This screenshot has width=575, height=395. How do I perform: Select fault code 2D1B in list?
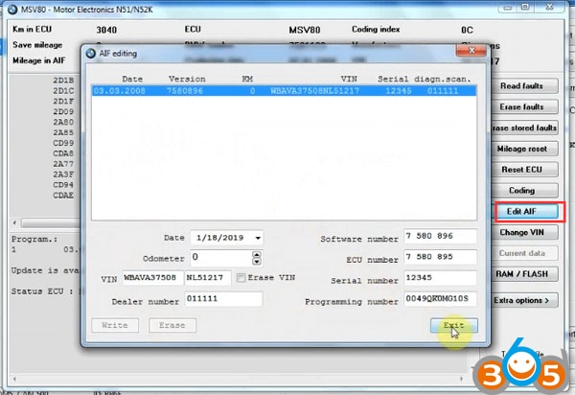(63, 80)
